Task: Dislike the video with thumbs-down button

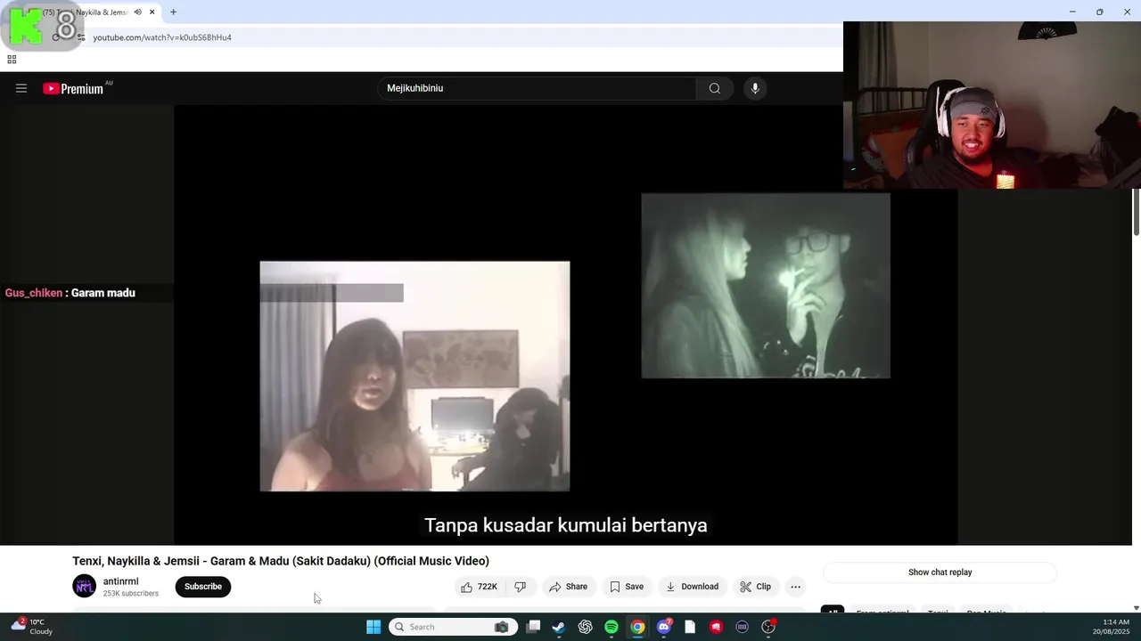Action: point(521,587)
